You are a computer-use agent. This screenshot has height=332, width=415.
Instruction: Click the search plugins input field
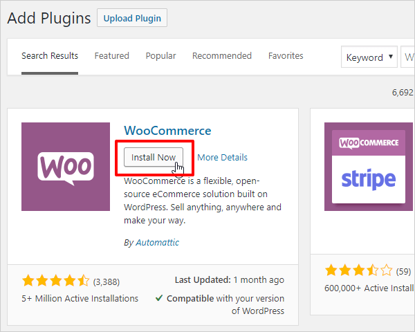tap(408, 57)
